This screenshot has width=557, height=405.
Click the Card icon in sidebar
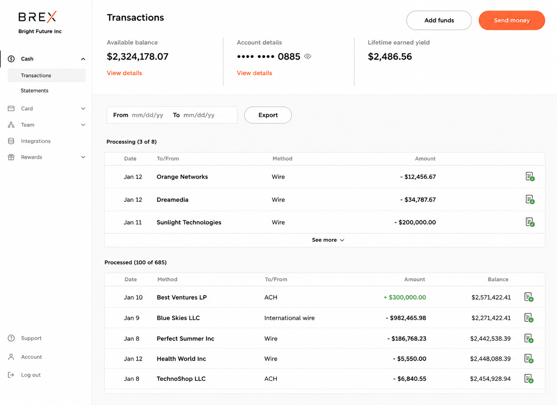coord(11,109)
